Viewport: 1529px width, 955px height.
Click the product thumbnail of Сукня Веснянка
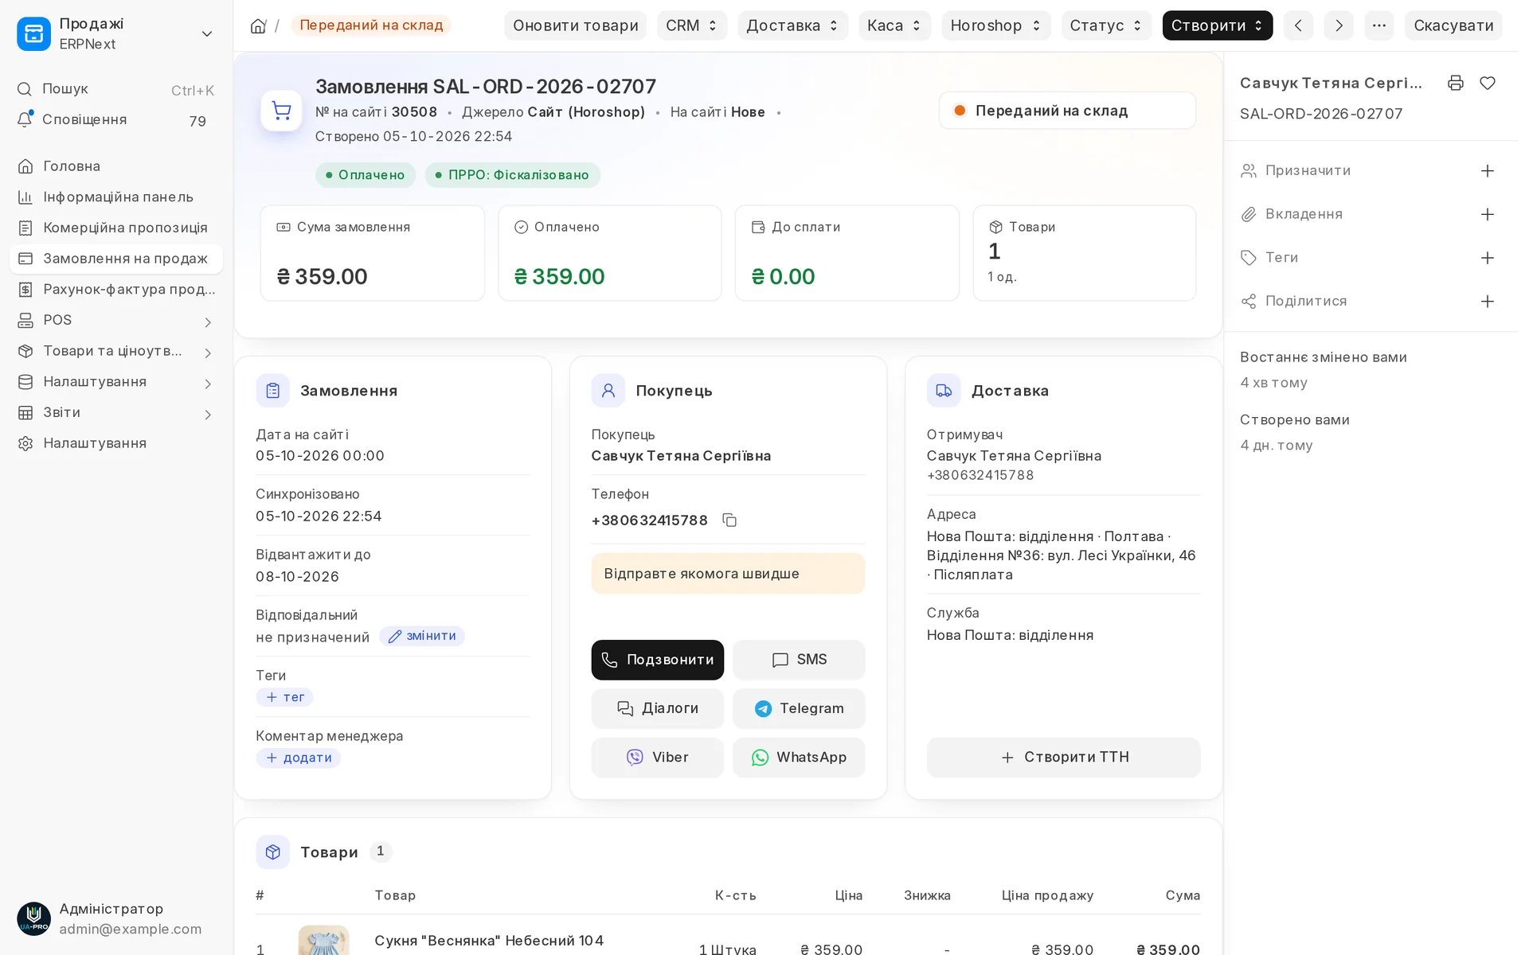[323, 940]
